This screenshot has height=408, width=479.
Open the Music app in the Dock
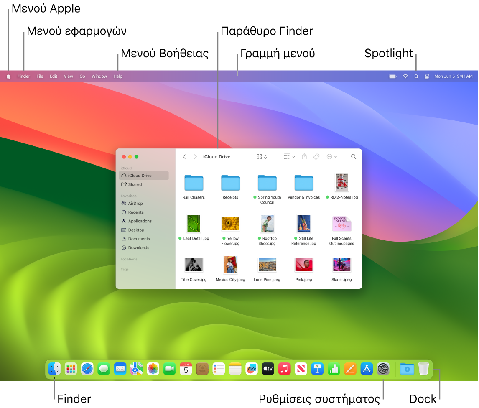coord(284,369)
